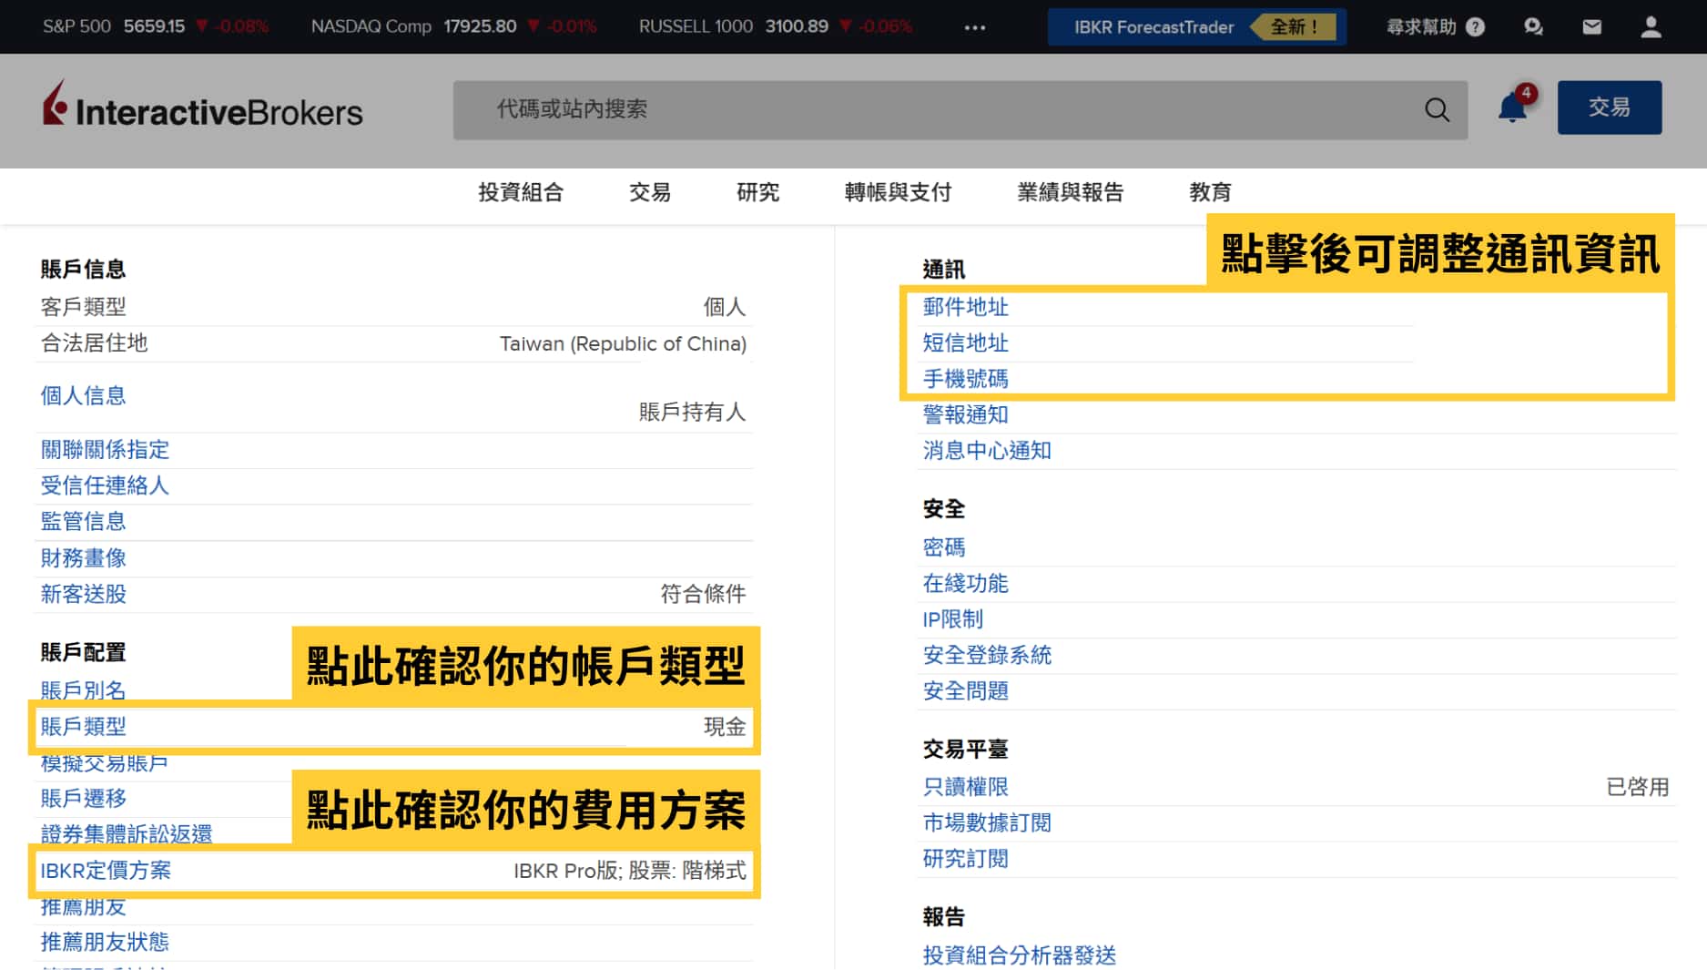Image resolution: width=1707 pixels, height=970 pixels.
Task: Click the 已啓用 read-only status
Action: (x=1638, y=787)
